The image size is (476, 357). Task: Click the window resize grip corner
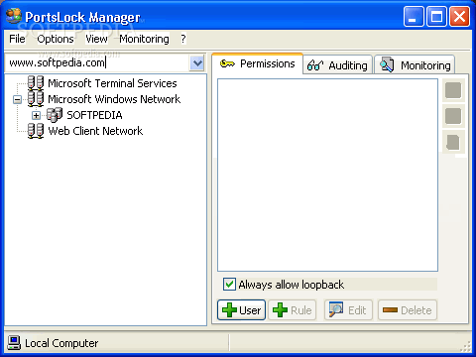(x=465, y=346)
